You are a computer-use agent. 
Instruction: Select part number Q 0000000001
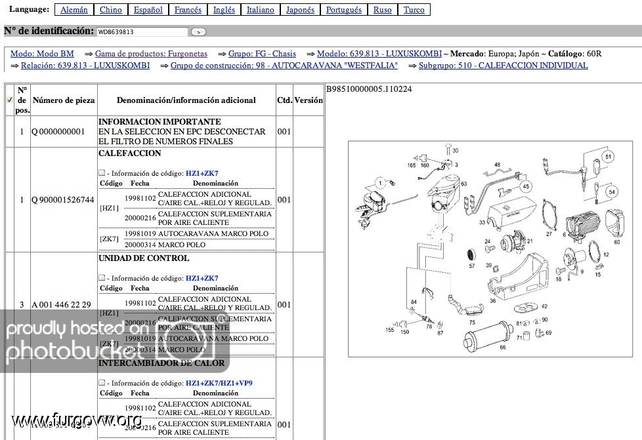58,132
